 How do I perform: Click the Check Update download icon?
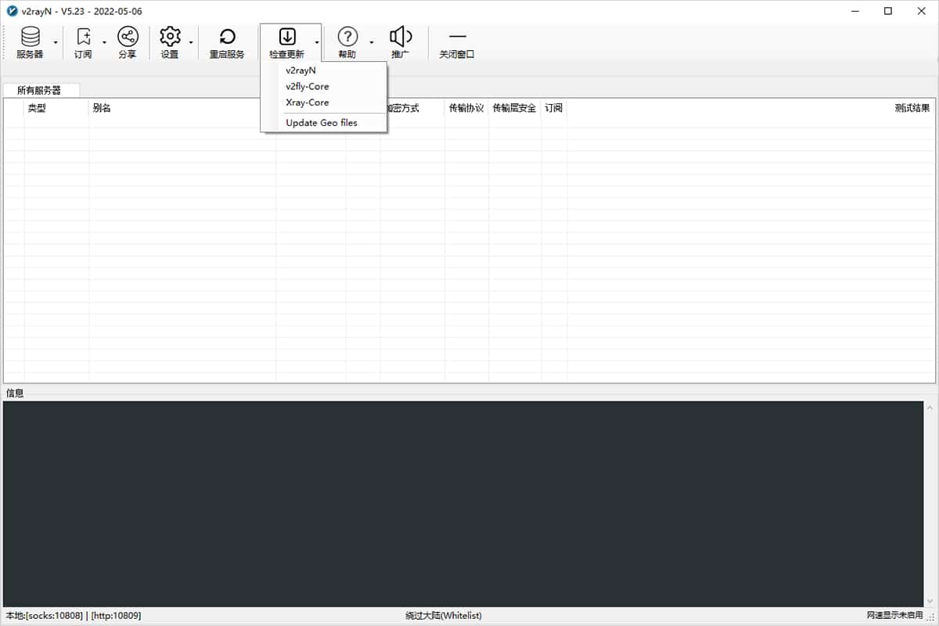287,37
